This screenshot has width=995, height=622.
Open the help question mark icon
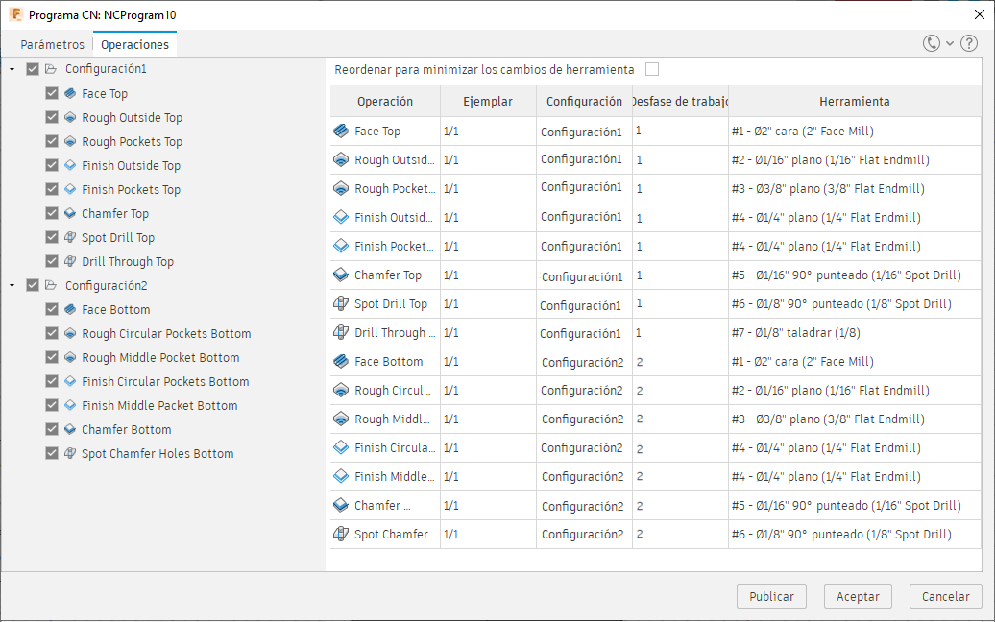pyautogui.click(x=968, y=43)
